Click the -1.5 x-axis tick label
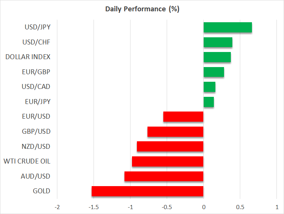Image resolution: width=284 pixels, height=214 pixels. [94, 207]
